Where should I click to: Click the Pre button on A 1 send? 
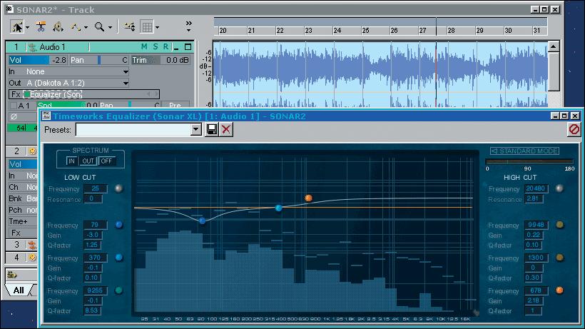coord(175,106)
